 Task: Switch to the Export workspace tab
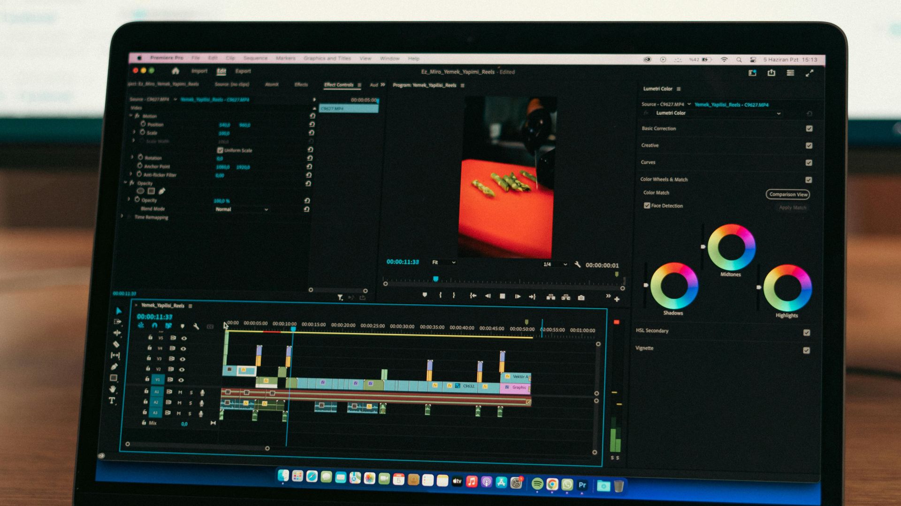click(x=243, y=71)
